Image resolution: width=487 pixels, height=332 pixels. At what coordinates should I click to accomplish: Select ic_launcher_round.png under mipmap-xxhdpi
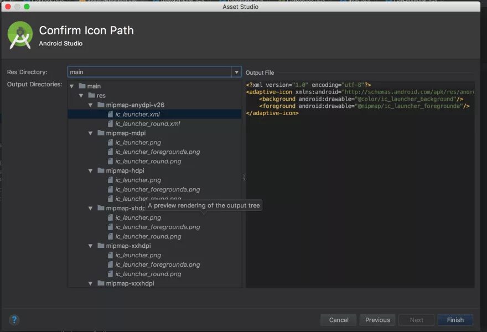pos(148,274)
